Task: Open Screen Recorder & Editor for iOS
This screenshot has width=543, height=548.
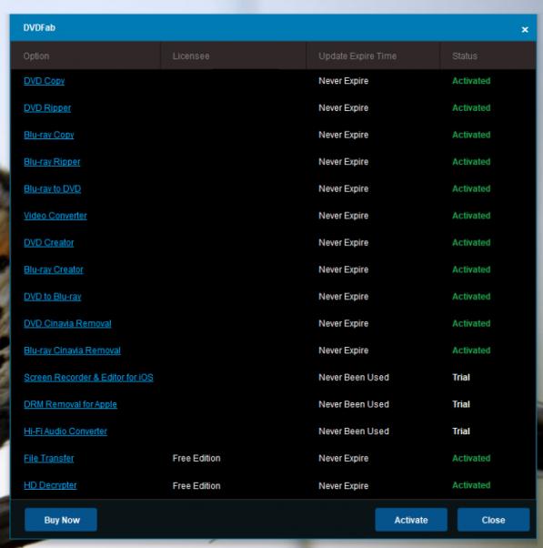Action: coord(88,378)
